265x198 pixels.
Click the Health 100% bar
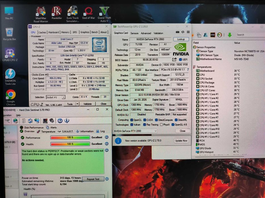(x=70, y=144)
